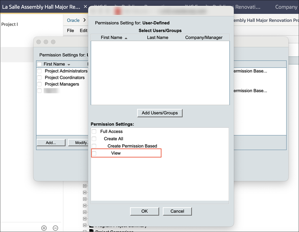Click the Add Users/Groups button
Viewport: 299px width, 232px height.
pos(160,113)
